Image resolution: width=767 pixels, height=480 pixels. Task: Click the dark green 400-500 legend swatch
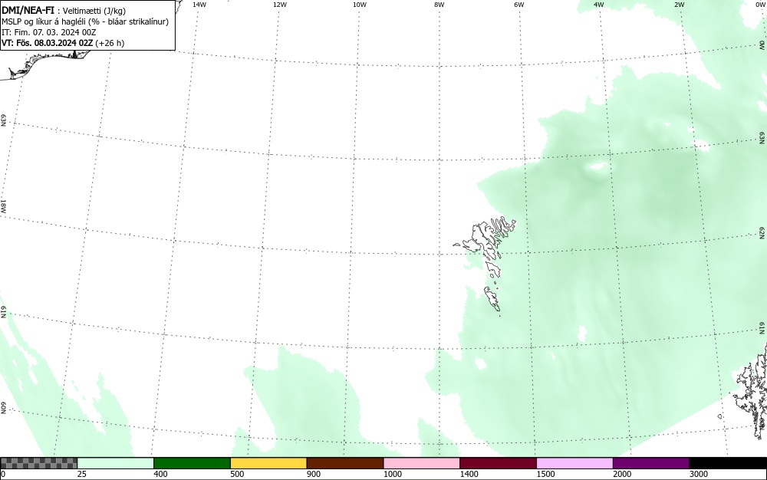pos(192,463)
